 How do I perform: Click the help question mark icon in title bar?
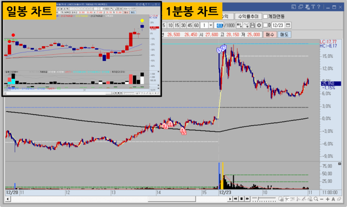tap(319, 7)
